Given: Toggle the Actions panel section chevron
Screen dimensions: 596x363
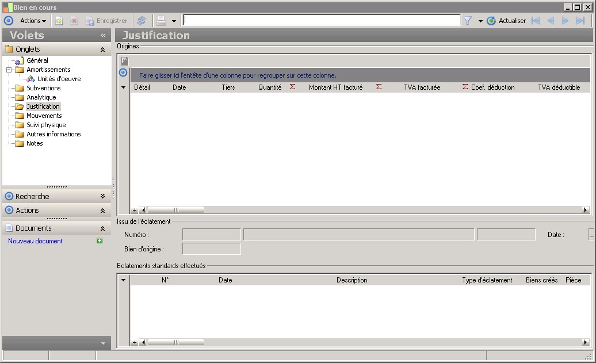Looking at the screenshot, I should [x=102, y=211].
